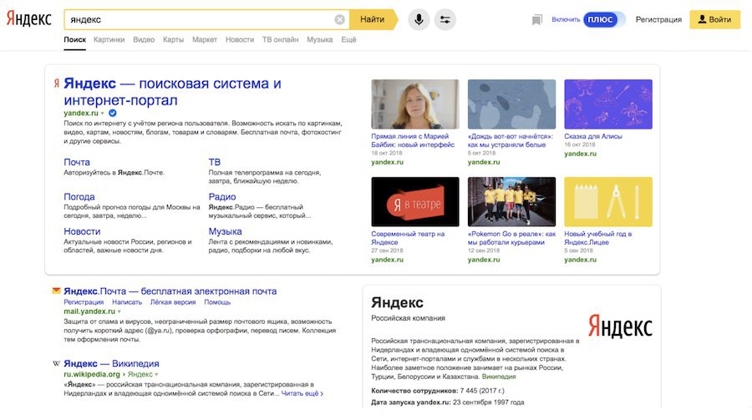Select the Поиск tab
The image size is (752, 420).
coord(75,40)
